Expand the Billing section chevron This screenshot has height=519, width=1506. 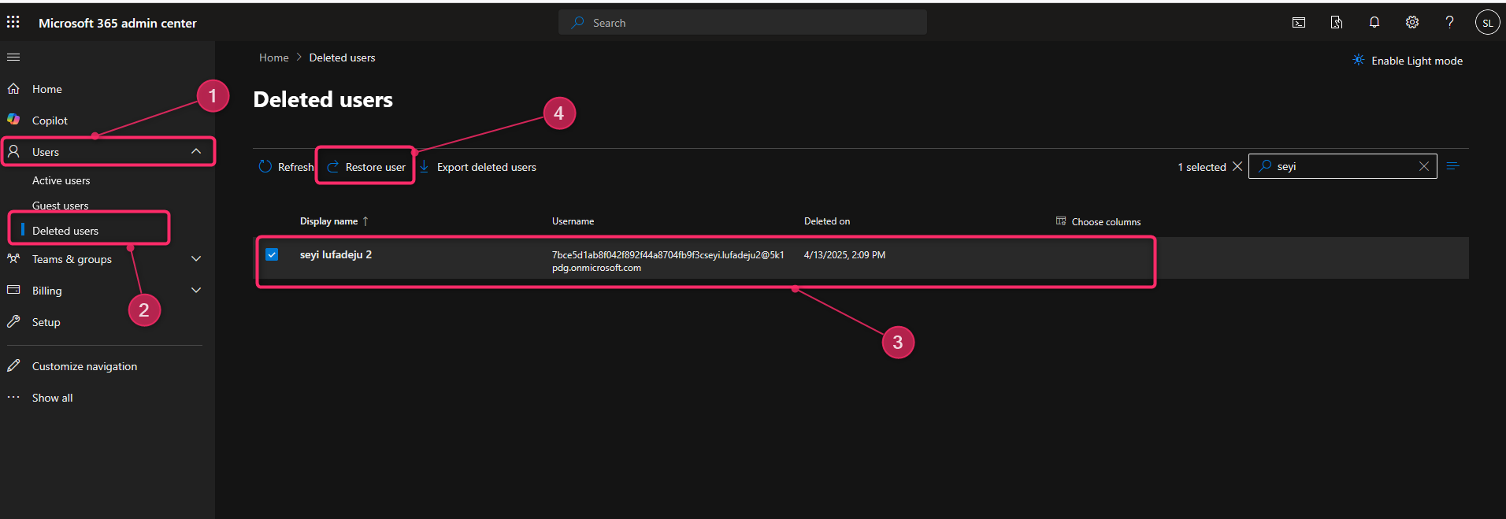[x=196, y=290]
